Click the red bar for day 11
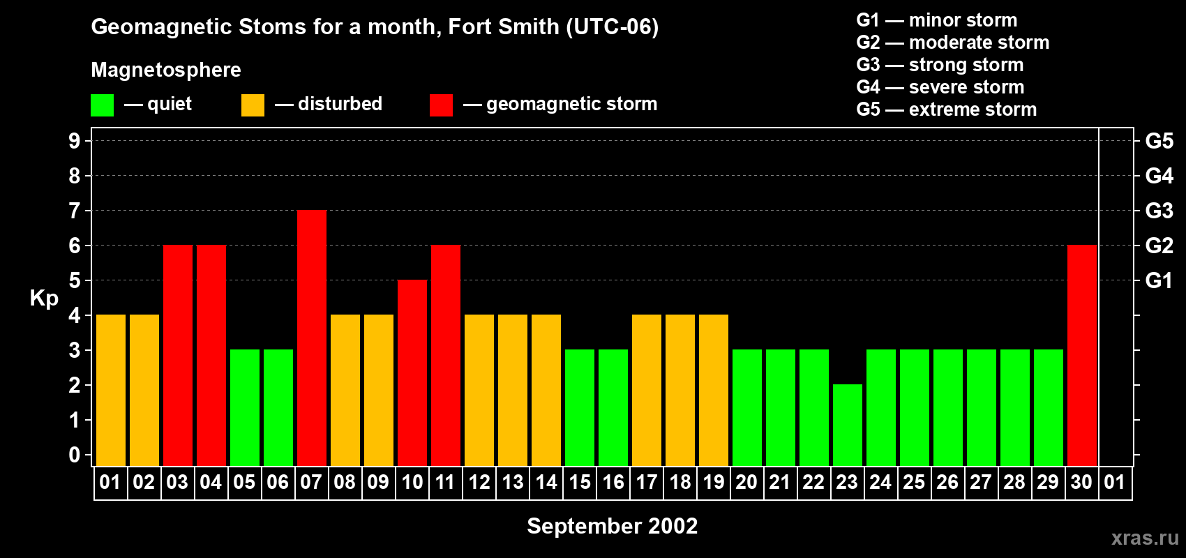The height and width of the screenshot is (558, 1186). tap(446, 356)
